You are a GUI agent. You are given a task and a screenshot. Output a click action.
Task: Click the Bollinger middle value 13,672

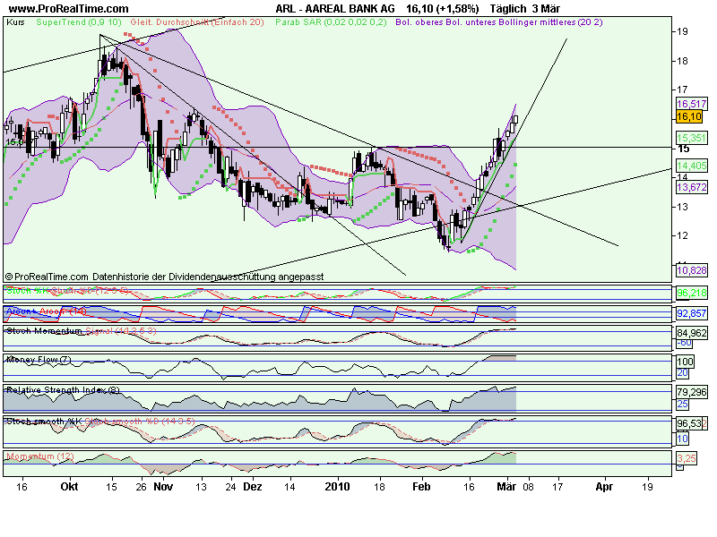(691, 187)
